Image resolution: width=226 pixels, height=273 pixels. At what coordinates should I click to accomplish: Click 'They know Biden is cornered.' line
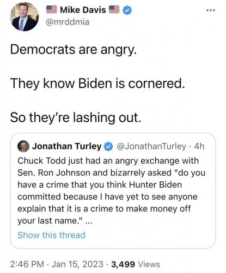click(x=97, y=84)
